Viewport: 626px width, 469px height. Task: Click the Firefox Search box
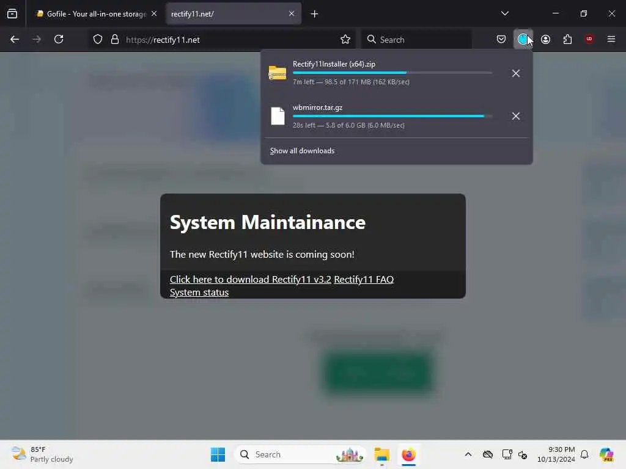(x=416, y=40)
